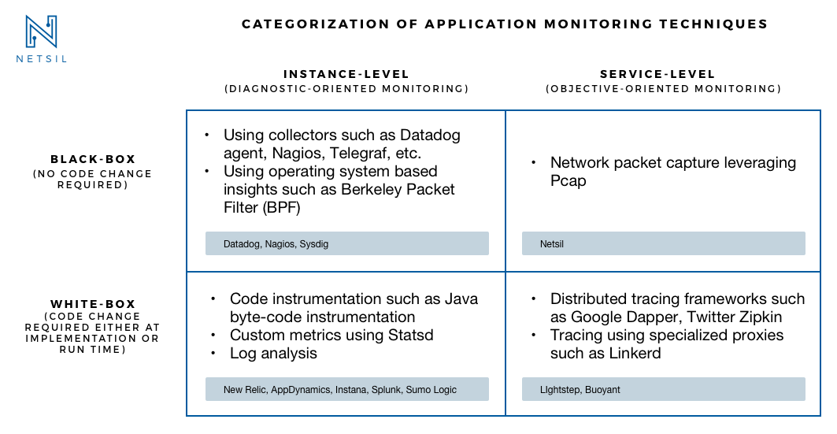Click the Lightstep, Buoyant vendor bar
837x434 pixels.
pos(663,389)
